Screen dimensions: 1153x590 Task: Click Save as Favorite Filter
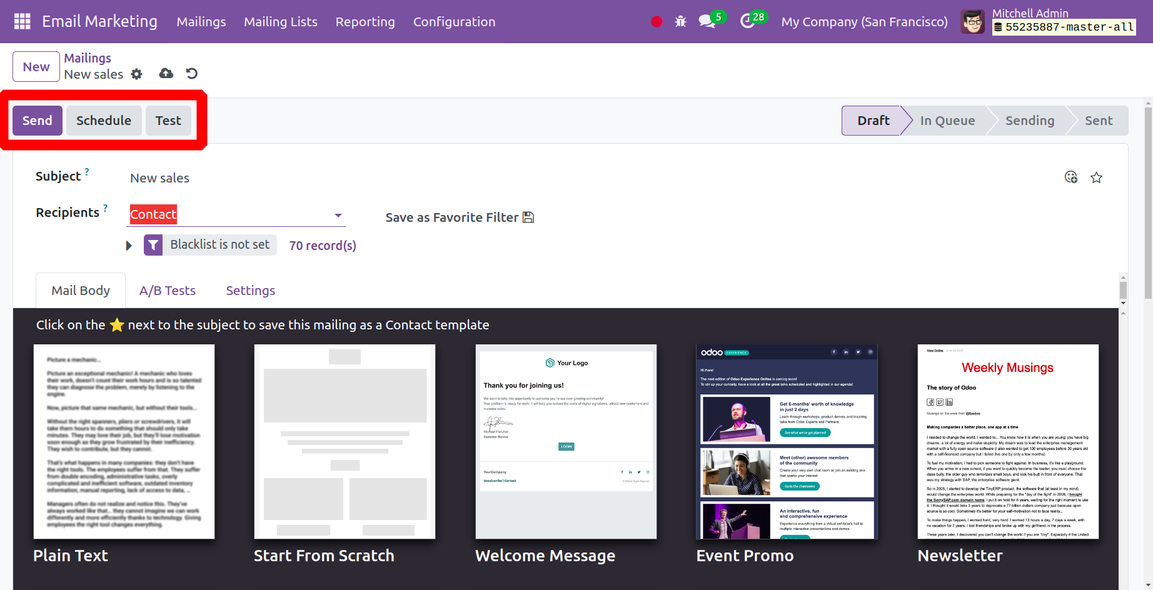point(459,217)
